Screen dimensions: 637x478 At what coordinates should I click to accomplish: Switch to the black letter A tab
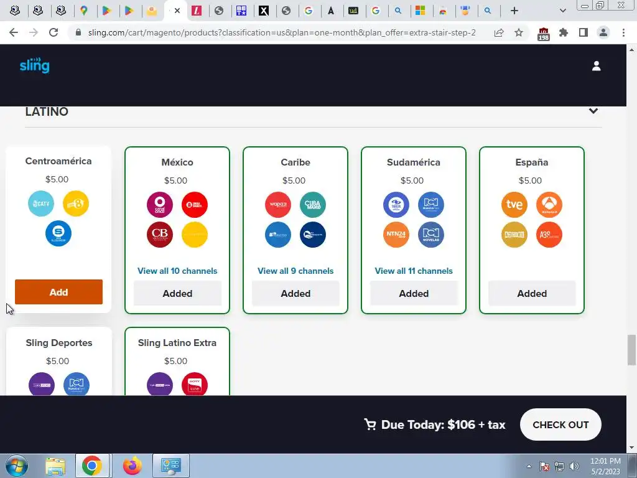coord(331,11)
